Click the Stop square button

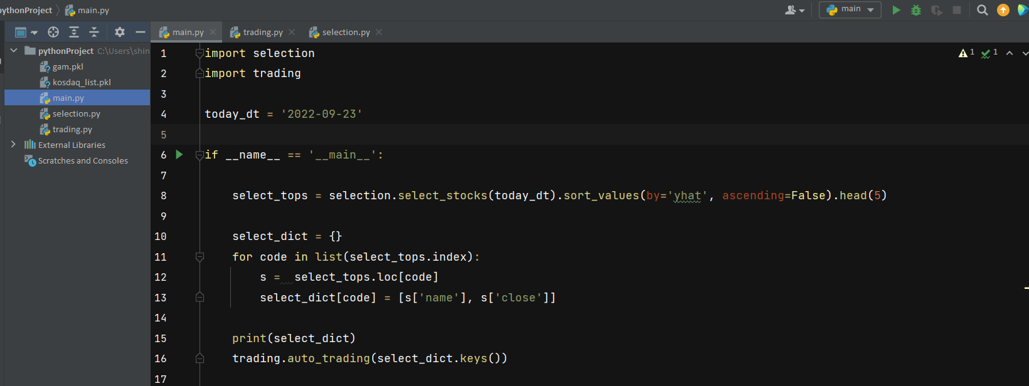pos(957,10)
